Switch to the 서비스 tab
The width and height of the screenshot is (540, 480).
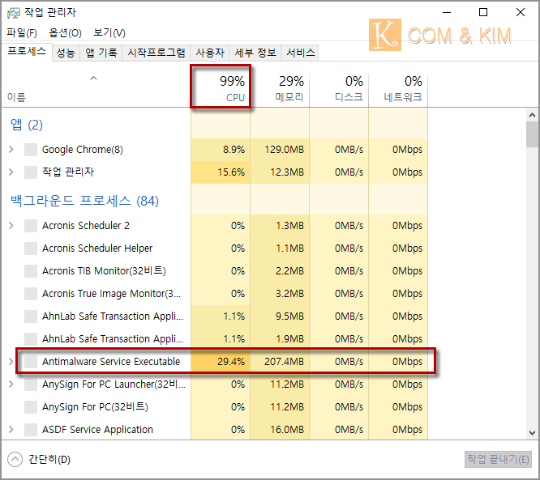[x=300, y=53]
